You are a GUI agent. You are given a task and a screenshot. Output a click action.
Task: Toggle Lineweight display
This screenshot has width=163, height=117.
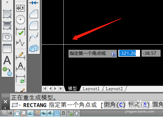50,113
